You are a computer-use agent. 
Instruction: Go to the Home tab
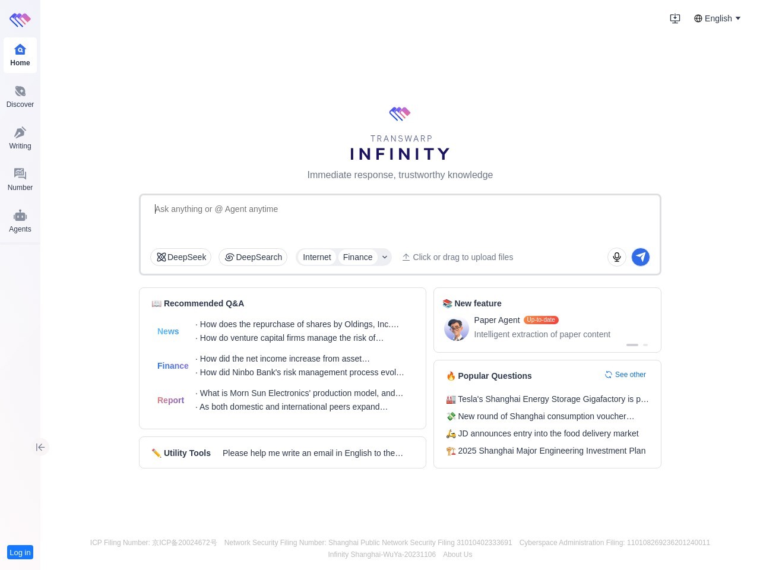[x=20, y=55]
